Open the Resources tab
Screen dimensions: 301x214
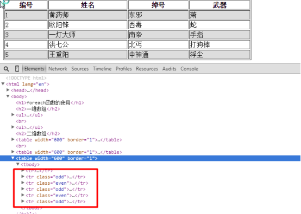147,69
